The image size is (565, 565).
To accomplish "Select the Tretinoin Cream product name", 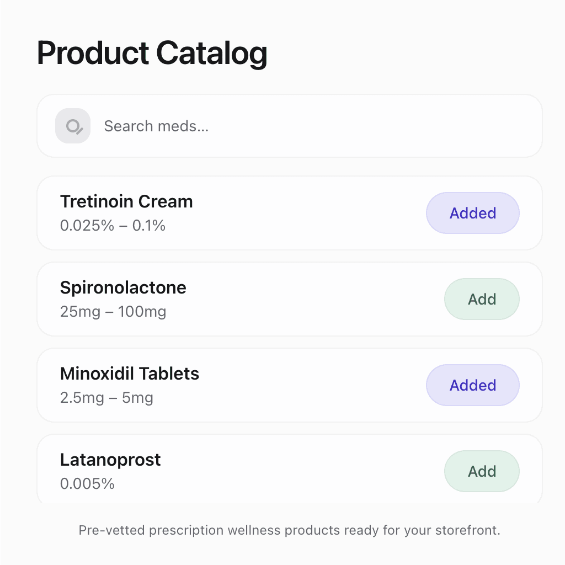I will pos(126,201).
